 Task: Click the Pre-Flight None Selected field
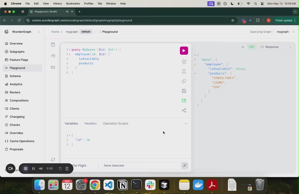point(142,165)
